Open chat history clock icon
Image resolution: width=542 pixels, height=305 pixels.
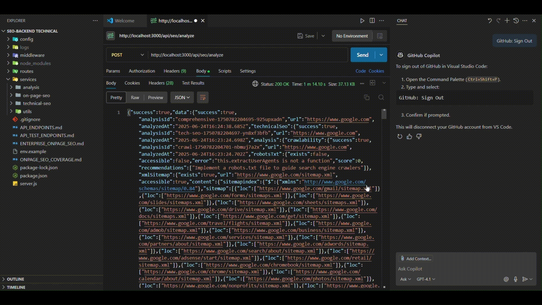(516, 21)
